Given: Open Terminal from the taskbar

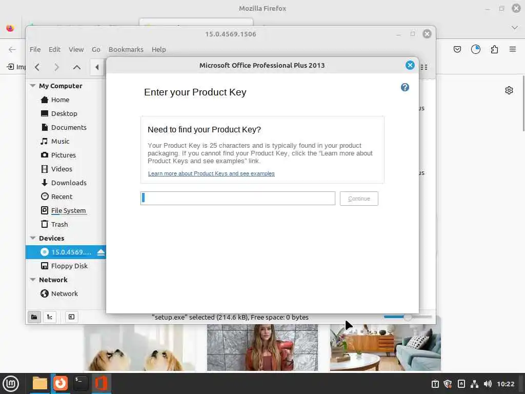Looking at the screenshot, I should click(80, 383).
